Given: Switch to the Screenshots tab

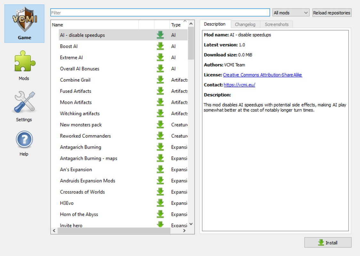Looking at the screenshot, I should 276,24.
